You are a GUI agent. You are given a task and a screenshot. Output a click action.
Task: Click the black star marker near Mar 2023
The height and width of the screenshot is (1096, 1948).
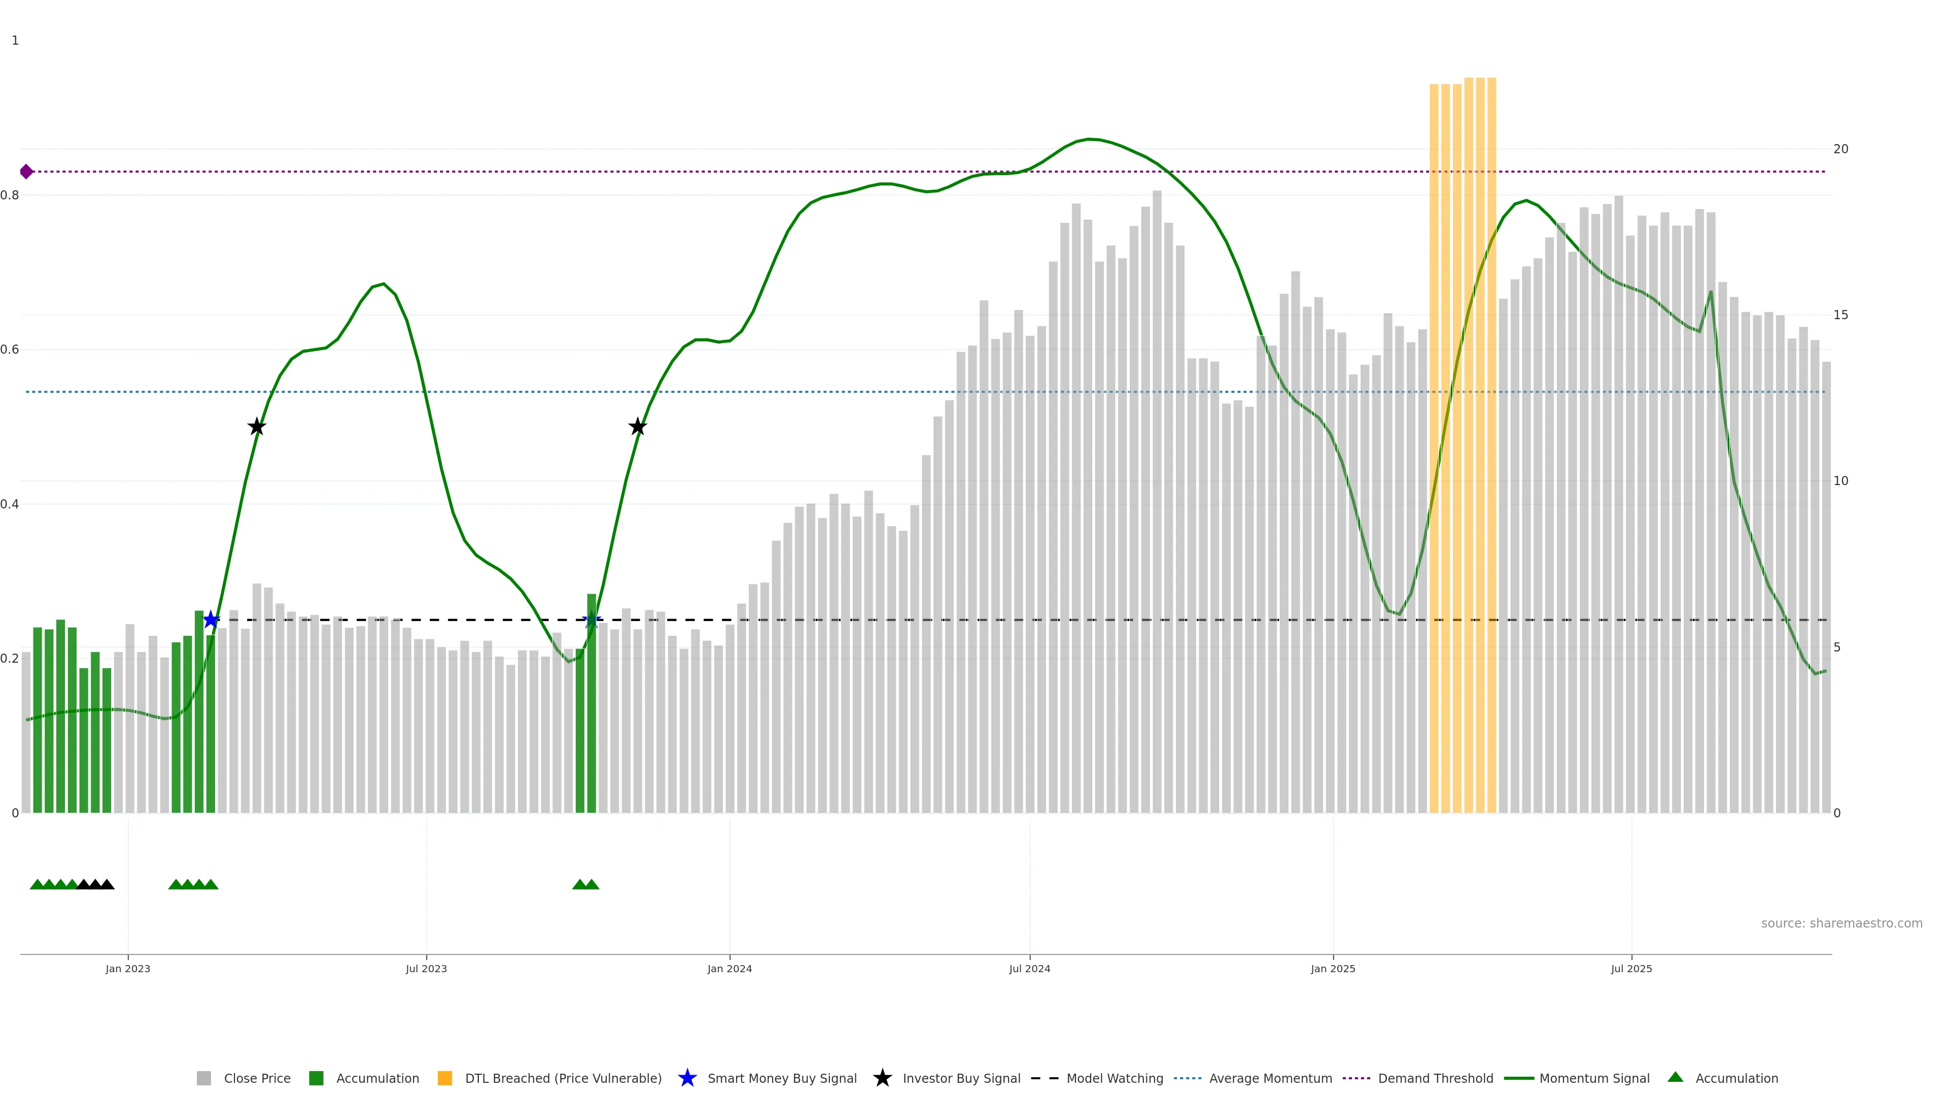click(x=257, y=427)
